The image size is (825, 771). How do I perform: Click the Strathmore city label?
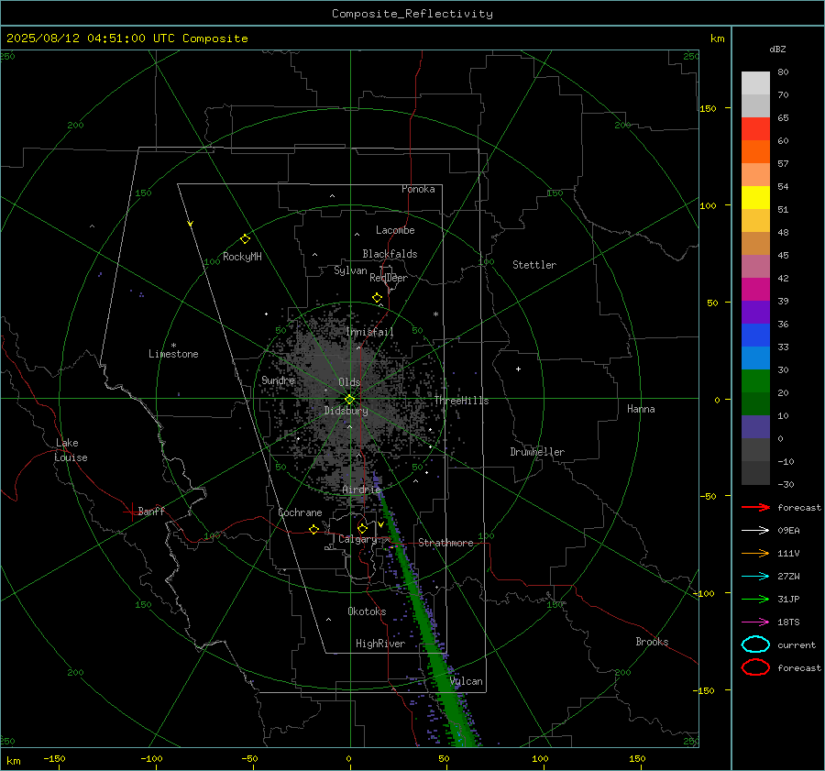click(x=445, y=543)
